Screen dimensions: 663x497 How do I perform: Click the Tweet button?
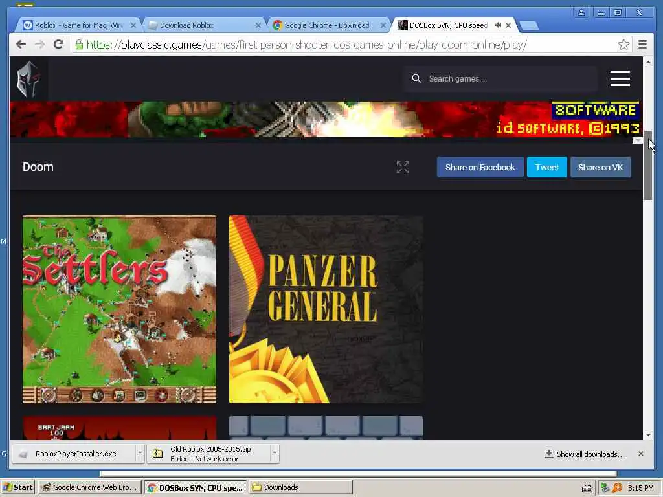pyautogui.click(x=546, y=168)
